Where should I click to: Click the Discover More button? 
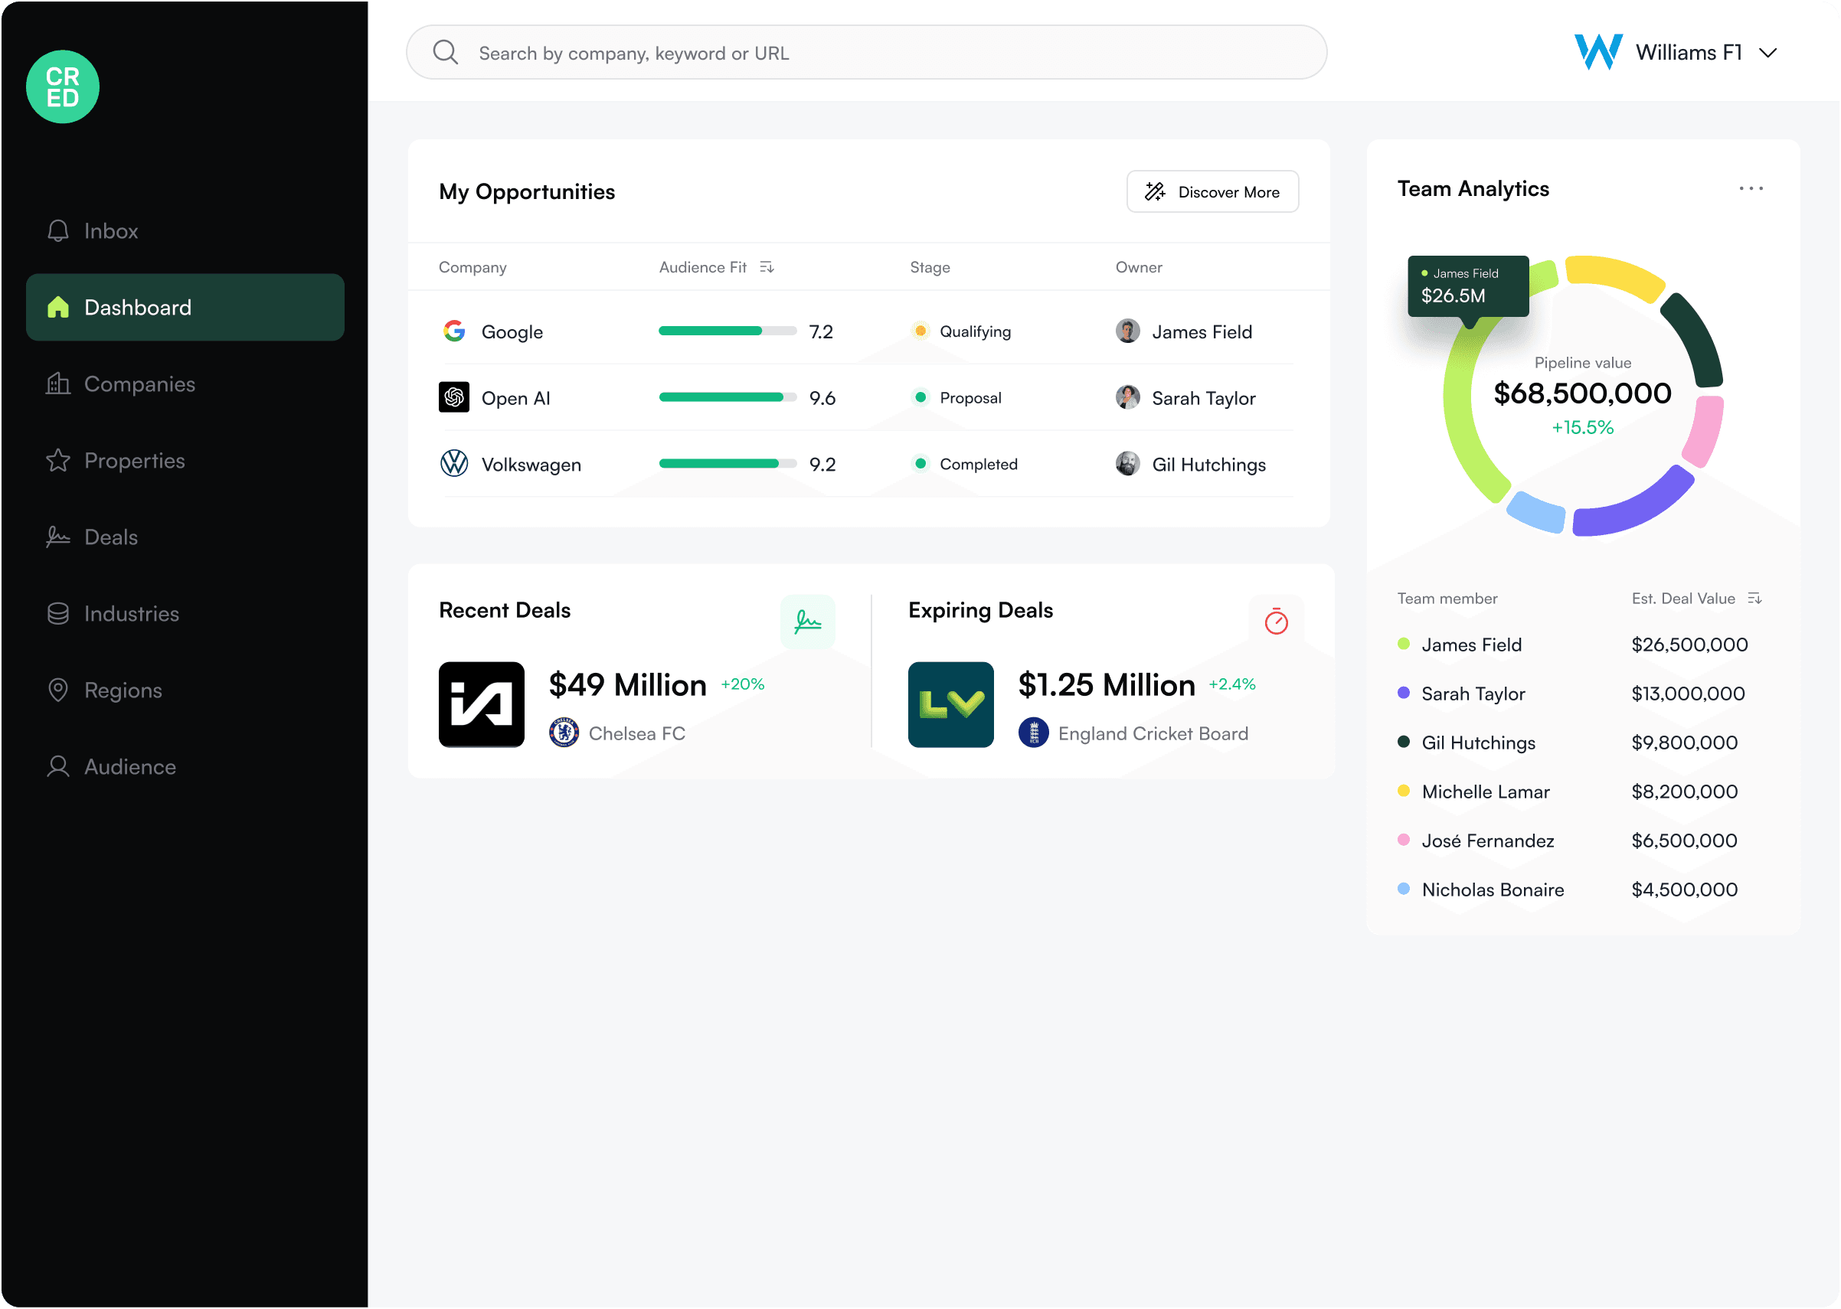(x=1212, y=192)
